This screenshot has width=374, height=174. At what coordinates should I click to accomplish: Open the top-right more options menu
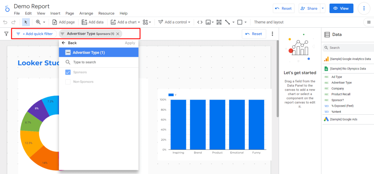coord(364,8)
